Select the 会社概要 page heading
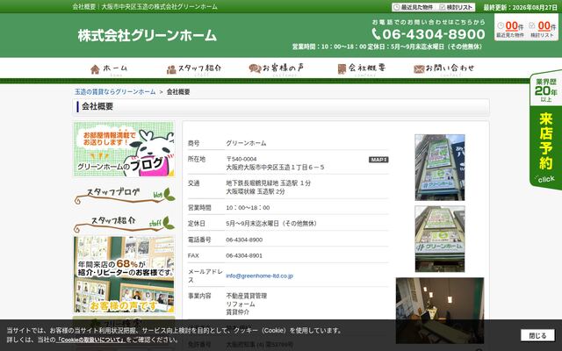The width and height of the screenshot is (562, 351). pos(97,106)
